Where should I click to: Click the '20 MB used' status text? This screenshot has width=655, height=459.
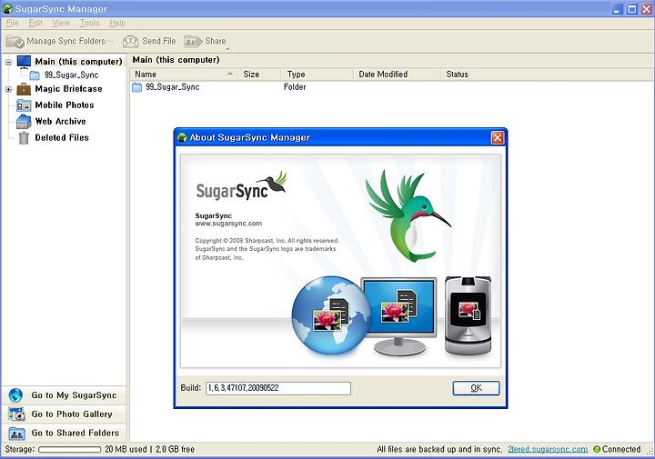[126, 449]
